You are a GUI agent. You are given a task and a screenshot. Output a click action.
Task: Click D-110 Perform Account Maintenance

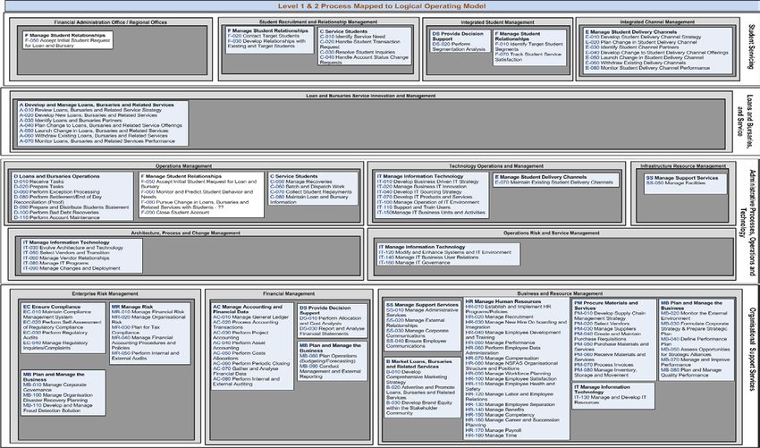[x=56, y=217]
